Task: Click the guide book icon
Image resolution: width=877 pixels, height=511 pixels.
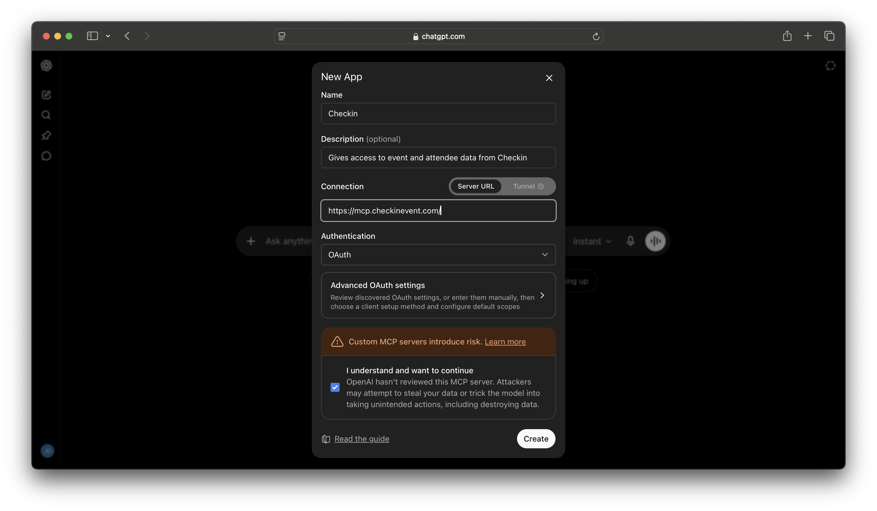Action: click(326, 439)
